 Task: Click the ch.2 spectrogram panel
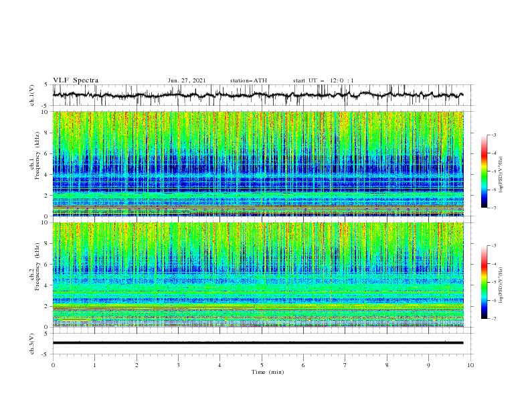[x=258, y=275]
